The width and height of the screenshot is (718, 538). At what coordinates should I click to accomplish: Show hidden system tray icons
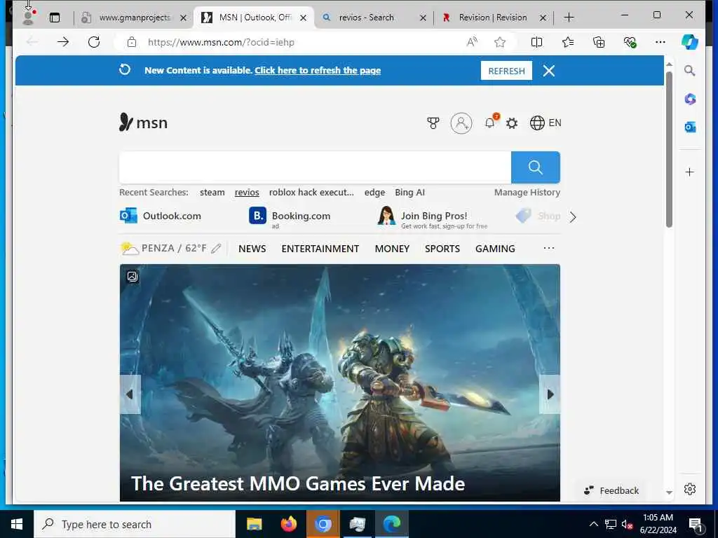click(593, 524)
